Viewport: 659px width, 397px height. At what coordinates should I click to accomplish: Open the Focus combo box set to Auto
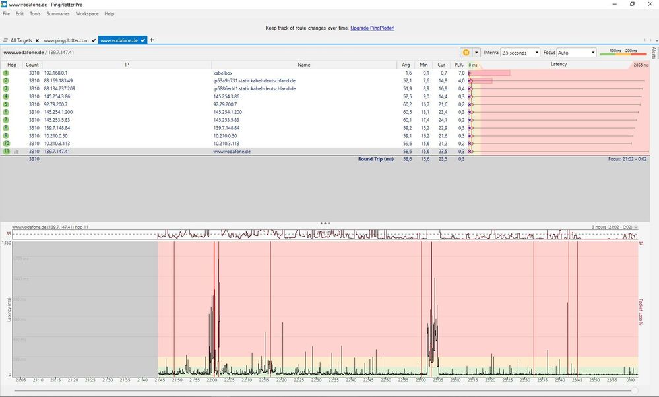click(x=576, y=53)
